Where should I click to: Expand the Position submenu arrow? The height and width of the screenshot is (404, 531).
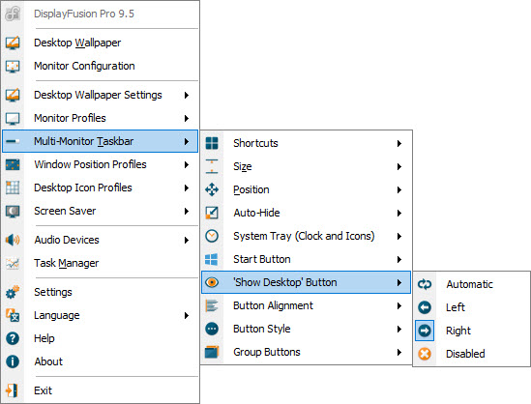(399, 189)
